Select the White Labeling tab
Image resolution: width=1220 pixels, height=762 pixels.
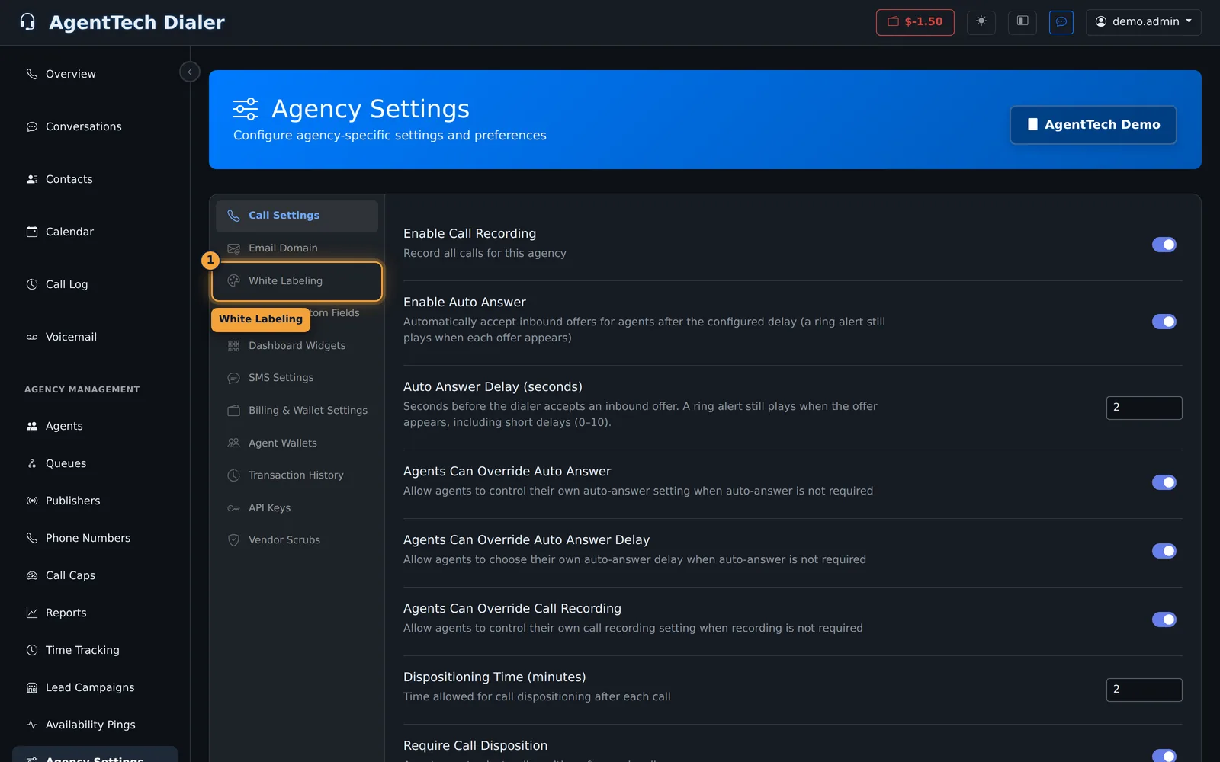click(x=297, y=281)
